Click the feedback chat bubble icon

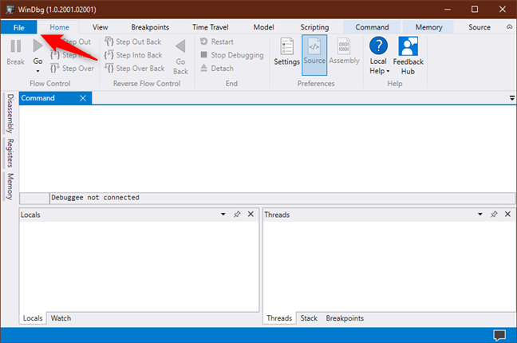tap(499, 335)
